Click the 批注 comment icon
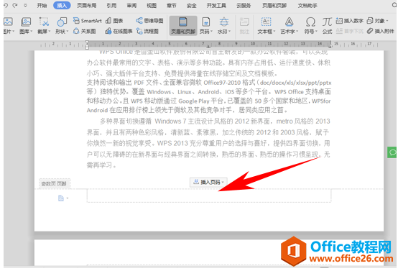Viewport: 398px width, 271px height. coord(244,22)
